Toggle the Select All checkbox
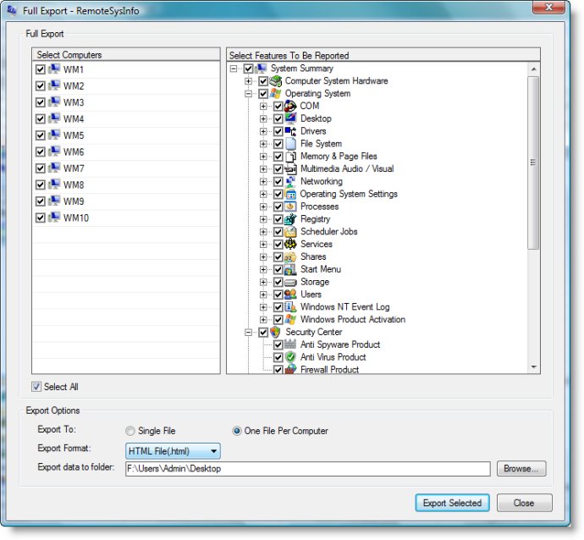Image resolution: width=584 pixels, height=540 pixels. [36, 387]
